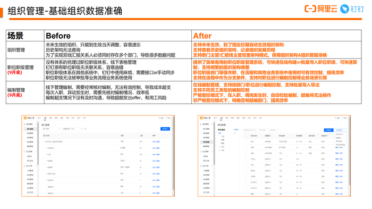Expand the 大区 department row in the tree
The width and height of the screenshot is (372, 209).
pos(47,154)
